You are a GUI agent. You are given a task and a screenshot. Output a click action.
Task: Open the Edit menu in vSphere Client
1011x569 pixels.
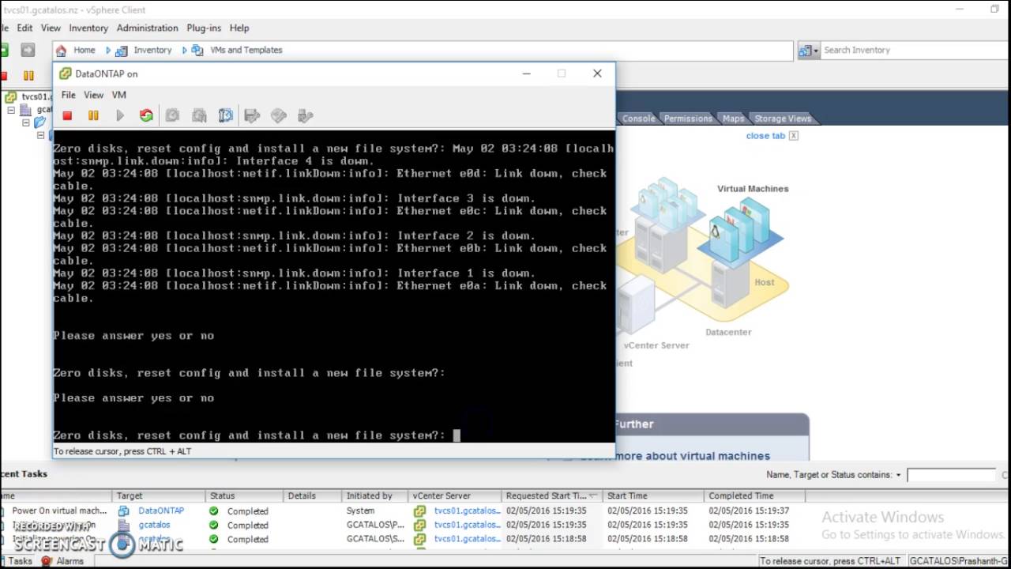pyautogui.click(x=25, y=28)
